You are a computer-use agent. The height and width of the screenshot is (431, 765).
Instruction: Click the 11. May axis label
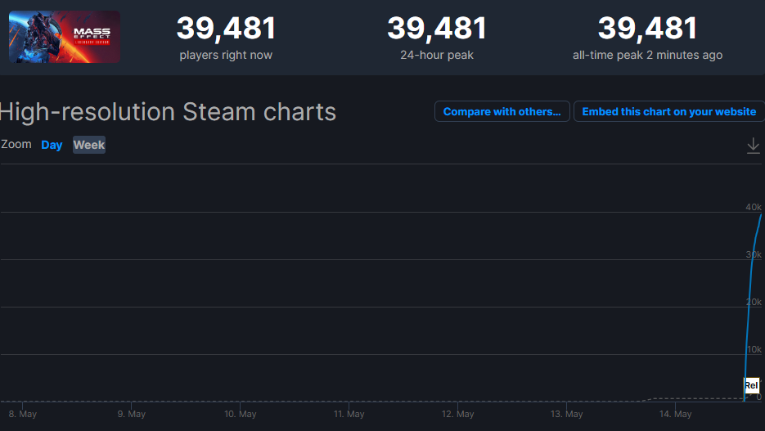tap(349, 414)
